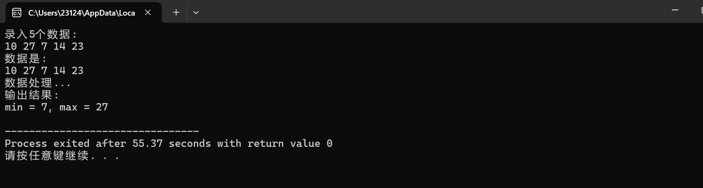The height and width of the screenshot is (188, 703).
Task: Click the terminal icon in the tab
Action: [16, 13]
